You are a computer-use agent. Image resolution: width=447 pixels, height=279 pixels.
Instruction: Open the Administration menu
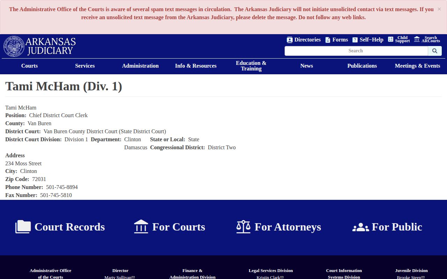tap(140, 66)
